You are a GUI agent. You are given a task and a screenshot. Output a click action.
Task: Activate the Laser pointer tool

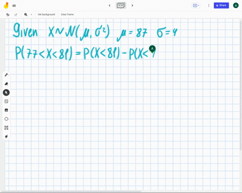point(6,137)
